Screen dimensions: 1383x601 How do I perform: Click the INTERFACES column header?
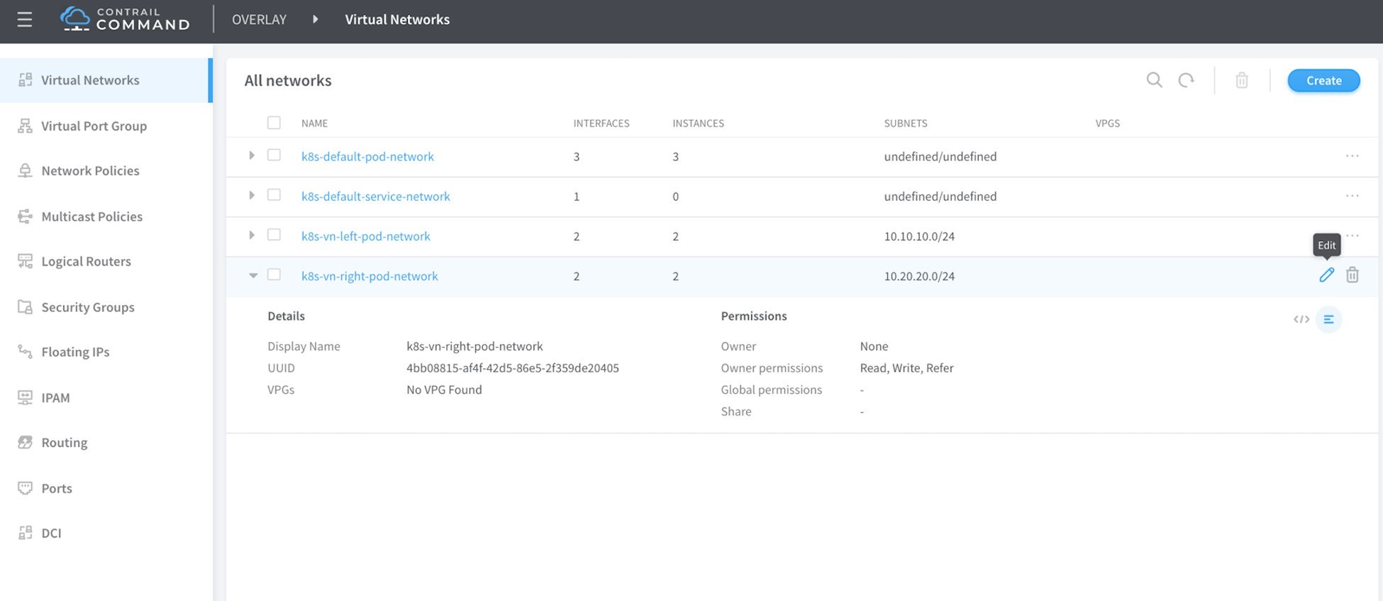point(601,123)
